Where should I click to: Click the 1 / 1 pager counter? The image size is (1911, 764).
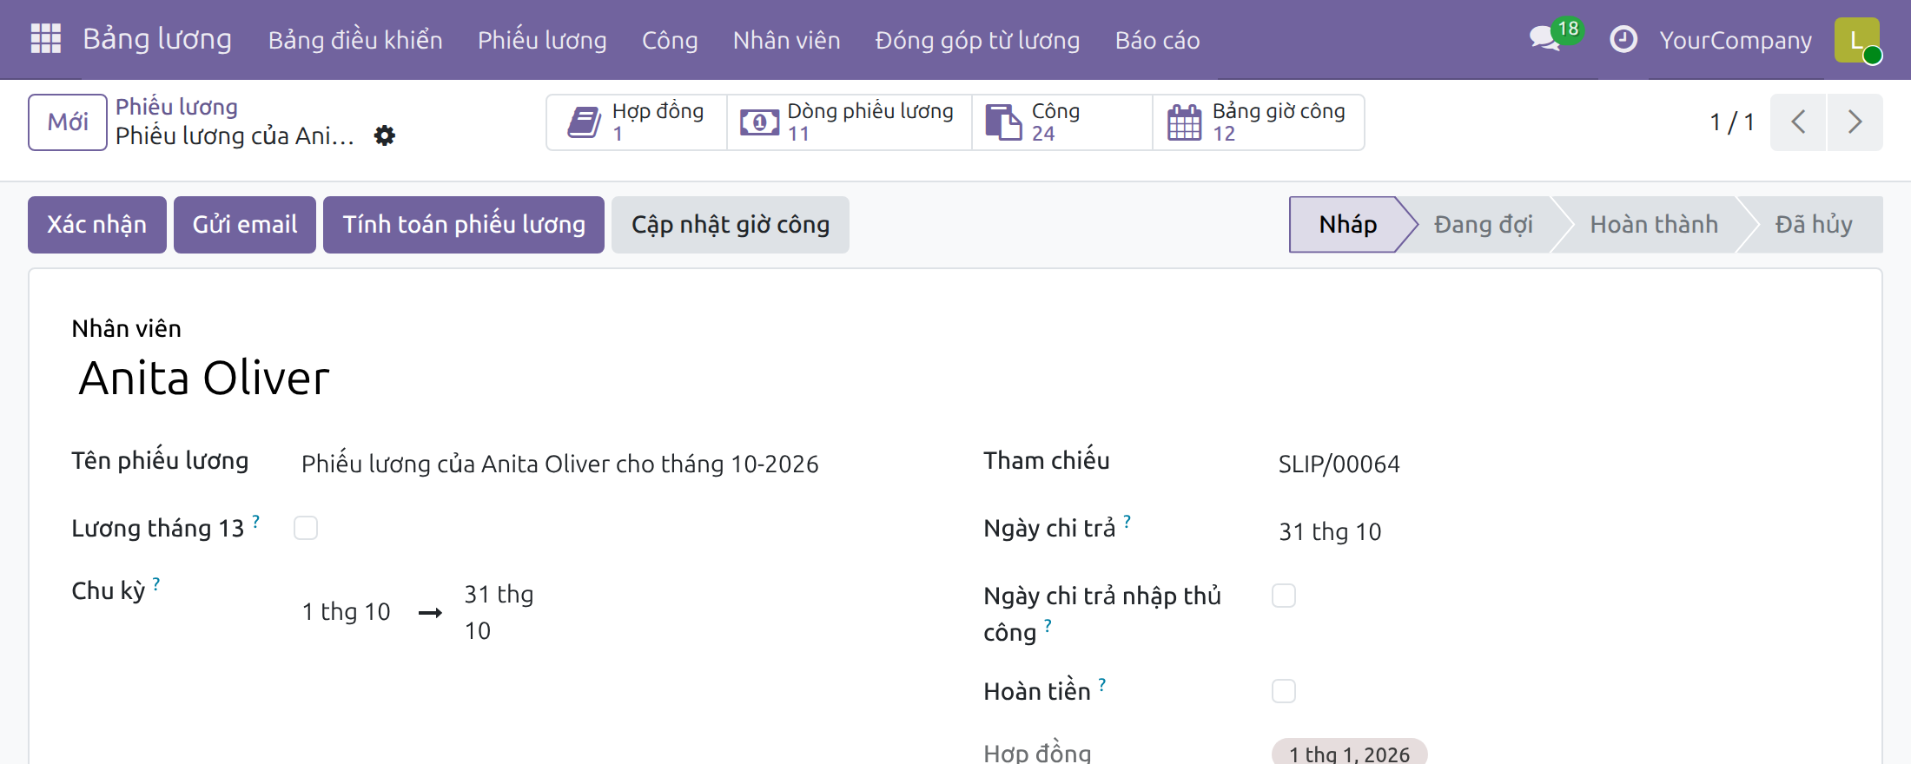click(x=1732, y=122)
